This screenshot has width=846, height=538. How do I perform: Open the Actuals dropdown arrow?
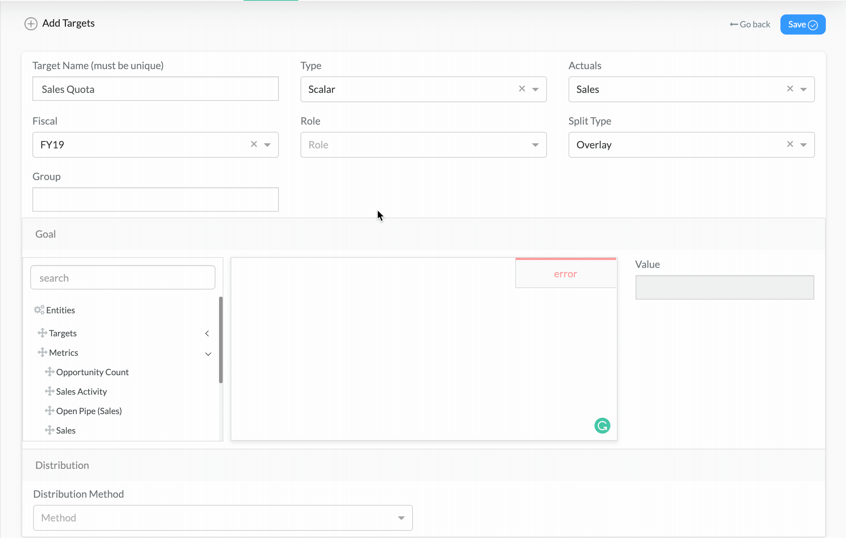pos(803,89)
